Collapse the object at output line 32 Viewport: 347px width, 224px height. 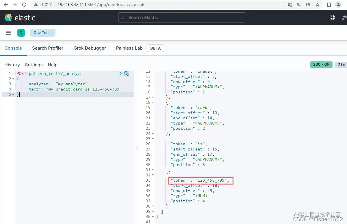coord(153,175)
